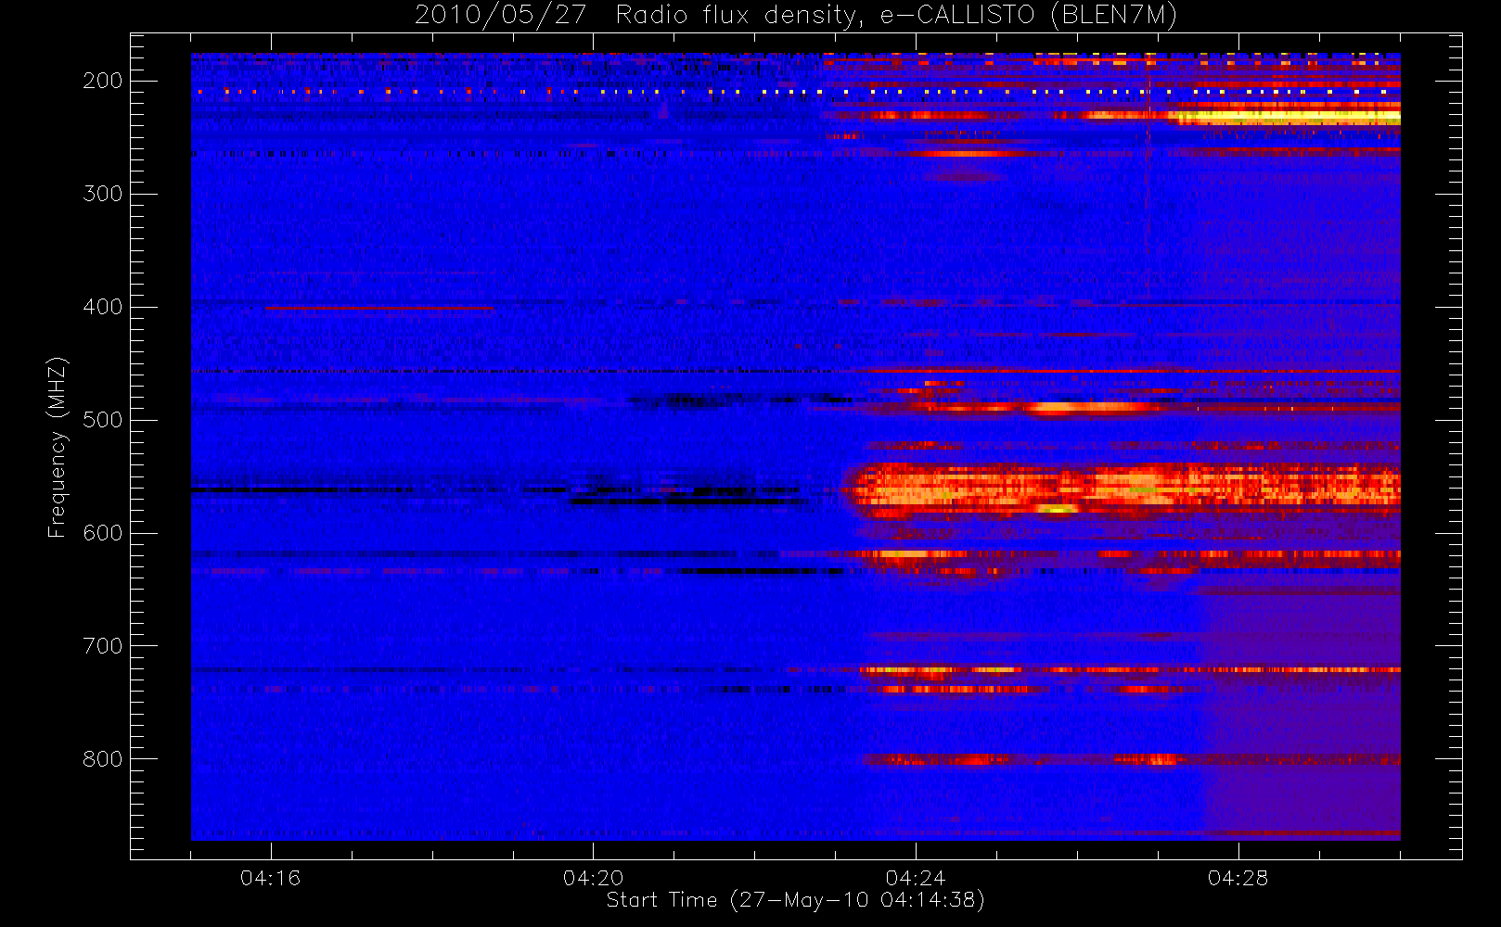Click the 'Start Time (27-May-10 04:14:38)' label
Screen dimensions: 1501x927
(795, 900)
